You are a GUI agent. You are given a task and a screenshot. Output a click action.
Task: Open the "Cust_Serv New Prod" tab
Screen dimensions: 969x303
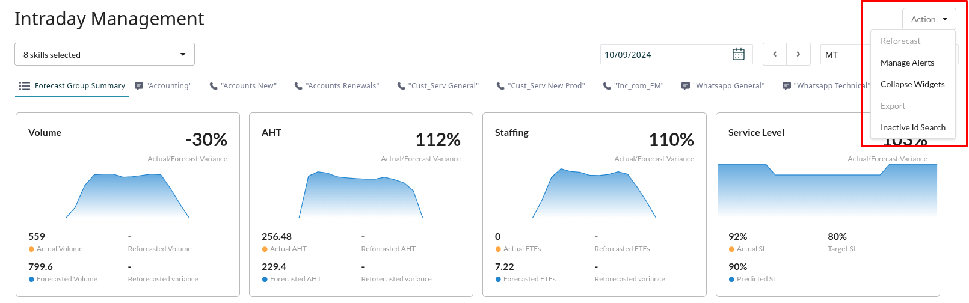click(x=541, y=86)
